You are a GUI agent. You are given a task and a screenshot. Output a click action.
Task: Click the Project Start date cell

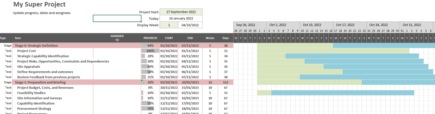click(181, 12)
